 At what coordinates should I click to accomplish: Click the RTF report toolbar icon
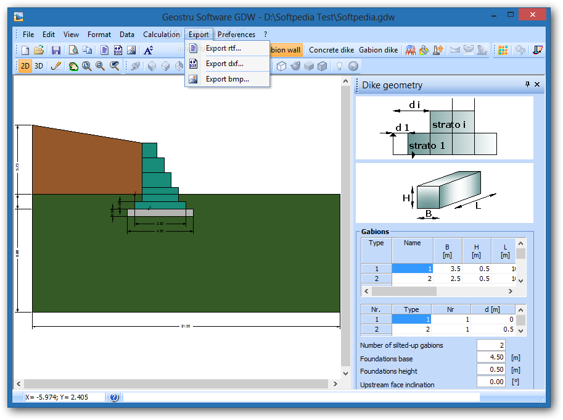click(104, 50)
